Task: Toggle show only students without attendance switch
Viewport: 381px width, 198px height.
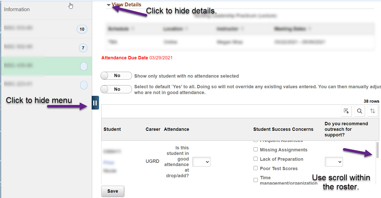Action: pyautogui.click(x=116, y=76)
